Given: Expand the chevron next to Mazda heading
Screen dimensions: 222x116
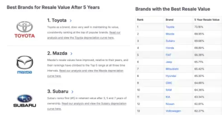Looking at the screenshot, I should click(x=71, y=54).
